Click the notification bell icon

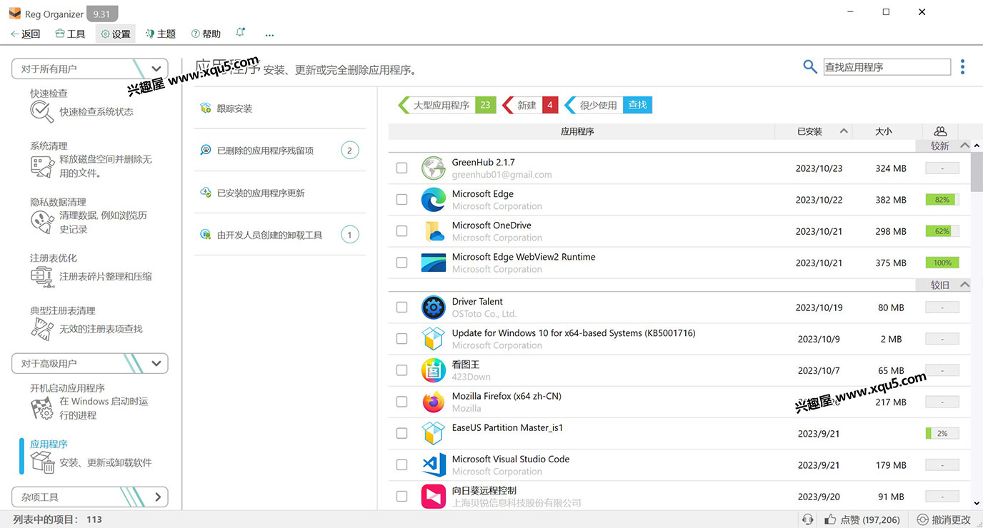click(x=240, y=33)
